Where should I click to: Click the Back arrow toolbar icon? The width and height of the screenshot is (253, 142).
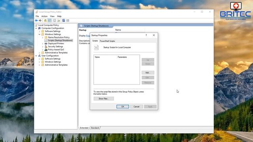(x=36, y=21)
